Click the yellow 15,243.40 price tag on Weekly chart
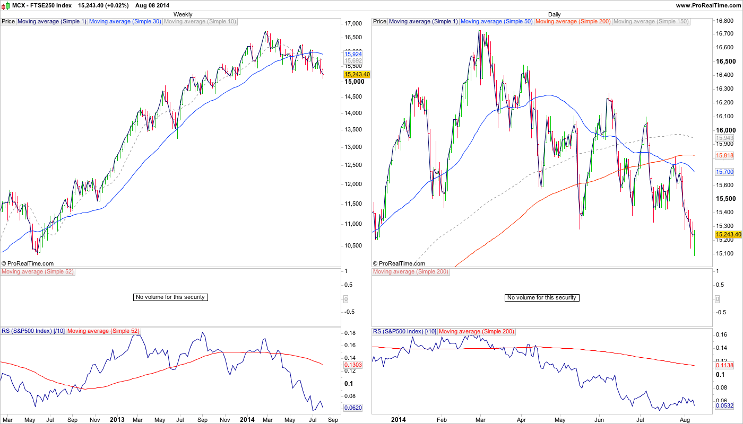Image resolution: width=743 pixels, height=424 pixels. click(357, 75)
